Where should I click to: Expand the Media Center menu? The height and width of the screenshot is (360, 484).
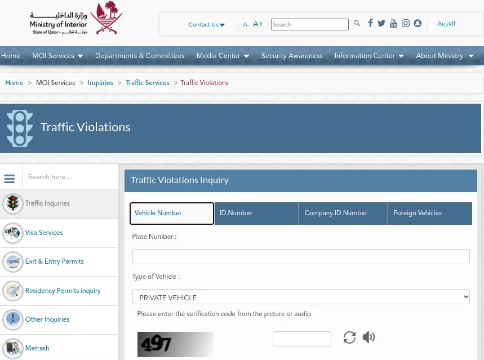pyautogui.click(x=223, y=56)
